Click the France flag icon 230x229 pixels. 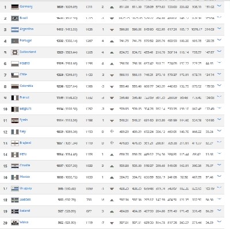(15, 98)
